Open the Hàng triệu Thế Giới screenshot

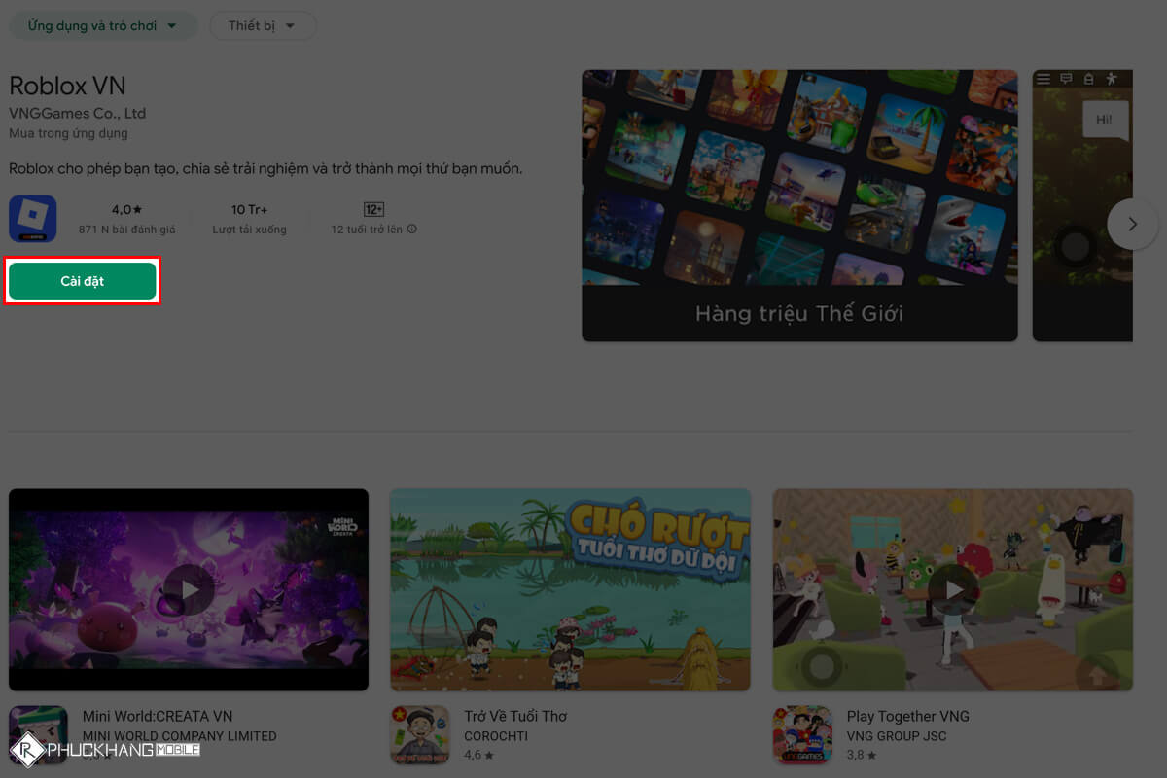point(799,205)
